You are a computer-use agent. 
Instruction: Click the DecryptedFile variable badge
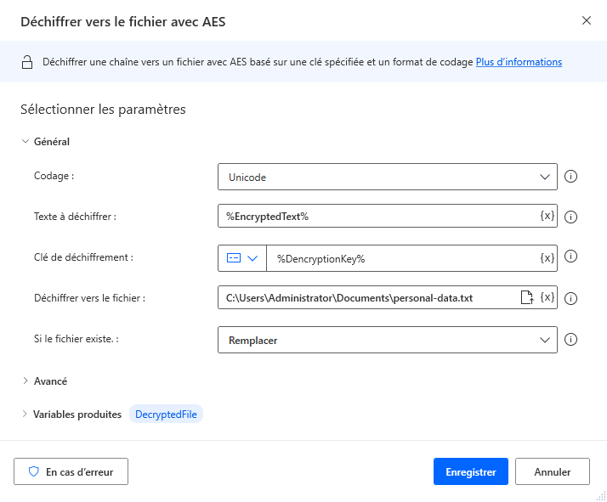pos(166,414)
